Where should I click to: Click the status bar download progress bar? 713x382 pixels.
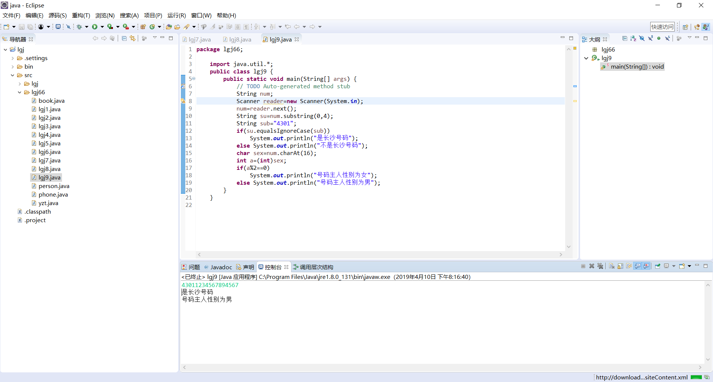(x=696, y=377)
